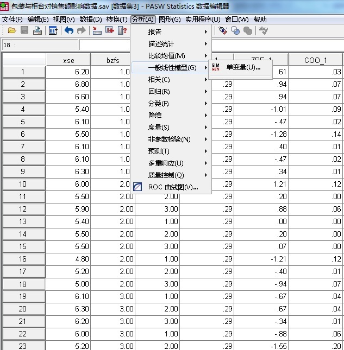The height and width of the screenshot is (350, 344).
Task: Select row header 10
Action: pos(24,184)
